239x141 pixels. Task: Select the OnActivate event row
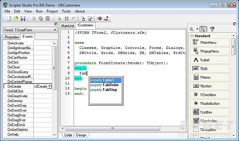click(27, 43)
